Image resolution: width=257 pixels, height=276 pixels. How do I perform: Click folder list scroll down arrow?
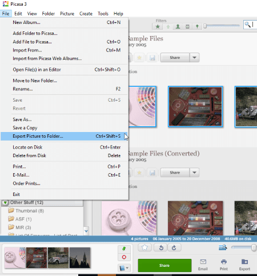point(86,231)
